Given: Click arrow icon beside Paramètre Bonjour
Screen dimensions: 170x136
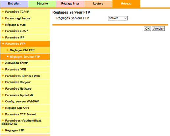Looking at the screenshot, I should 3,82.
